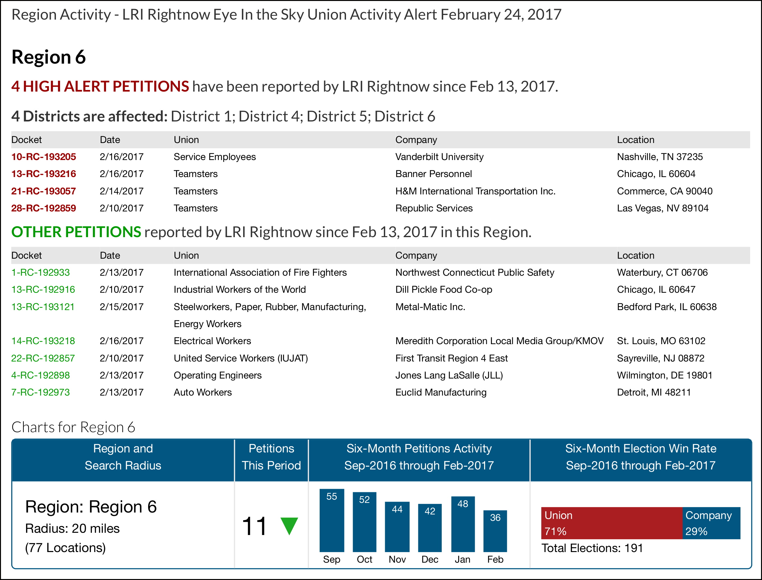Viewport: 762px width, 580px height.
Task: Click 'Electrical Workers' union cell
Action: (212, 341)
